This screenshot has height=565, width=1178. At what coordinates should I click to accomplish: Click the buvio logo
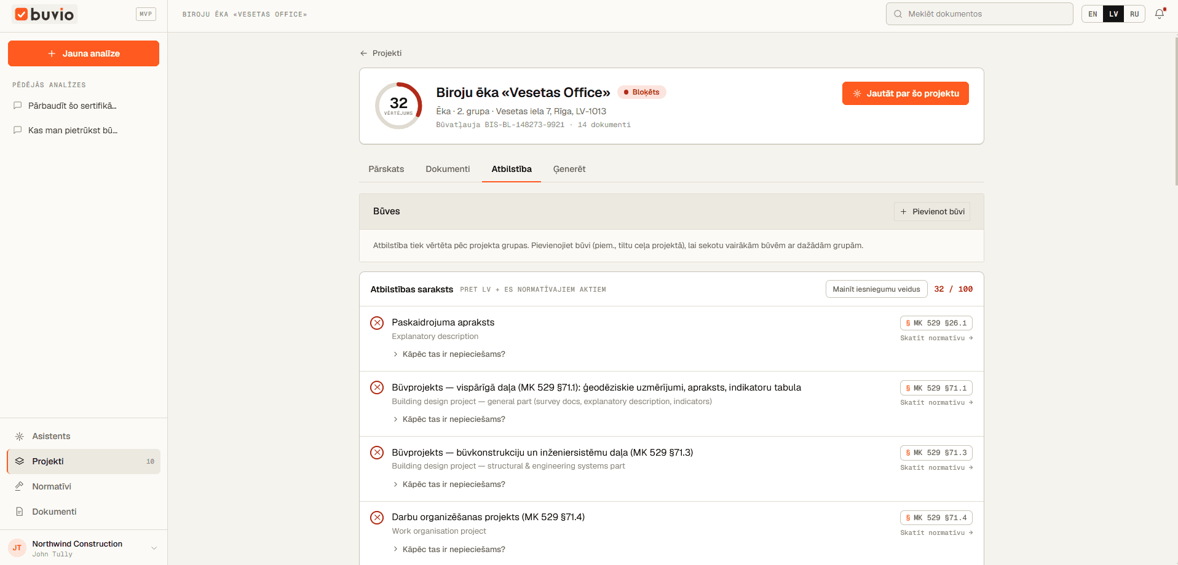[x=44, y=14]
